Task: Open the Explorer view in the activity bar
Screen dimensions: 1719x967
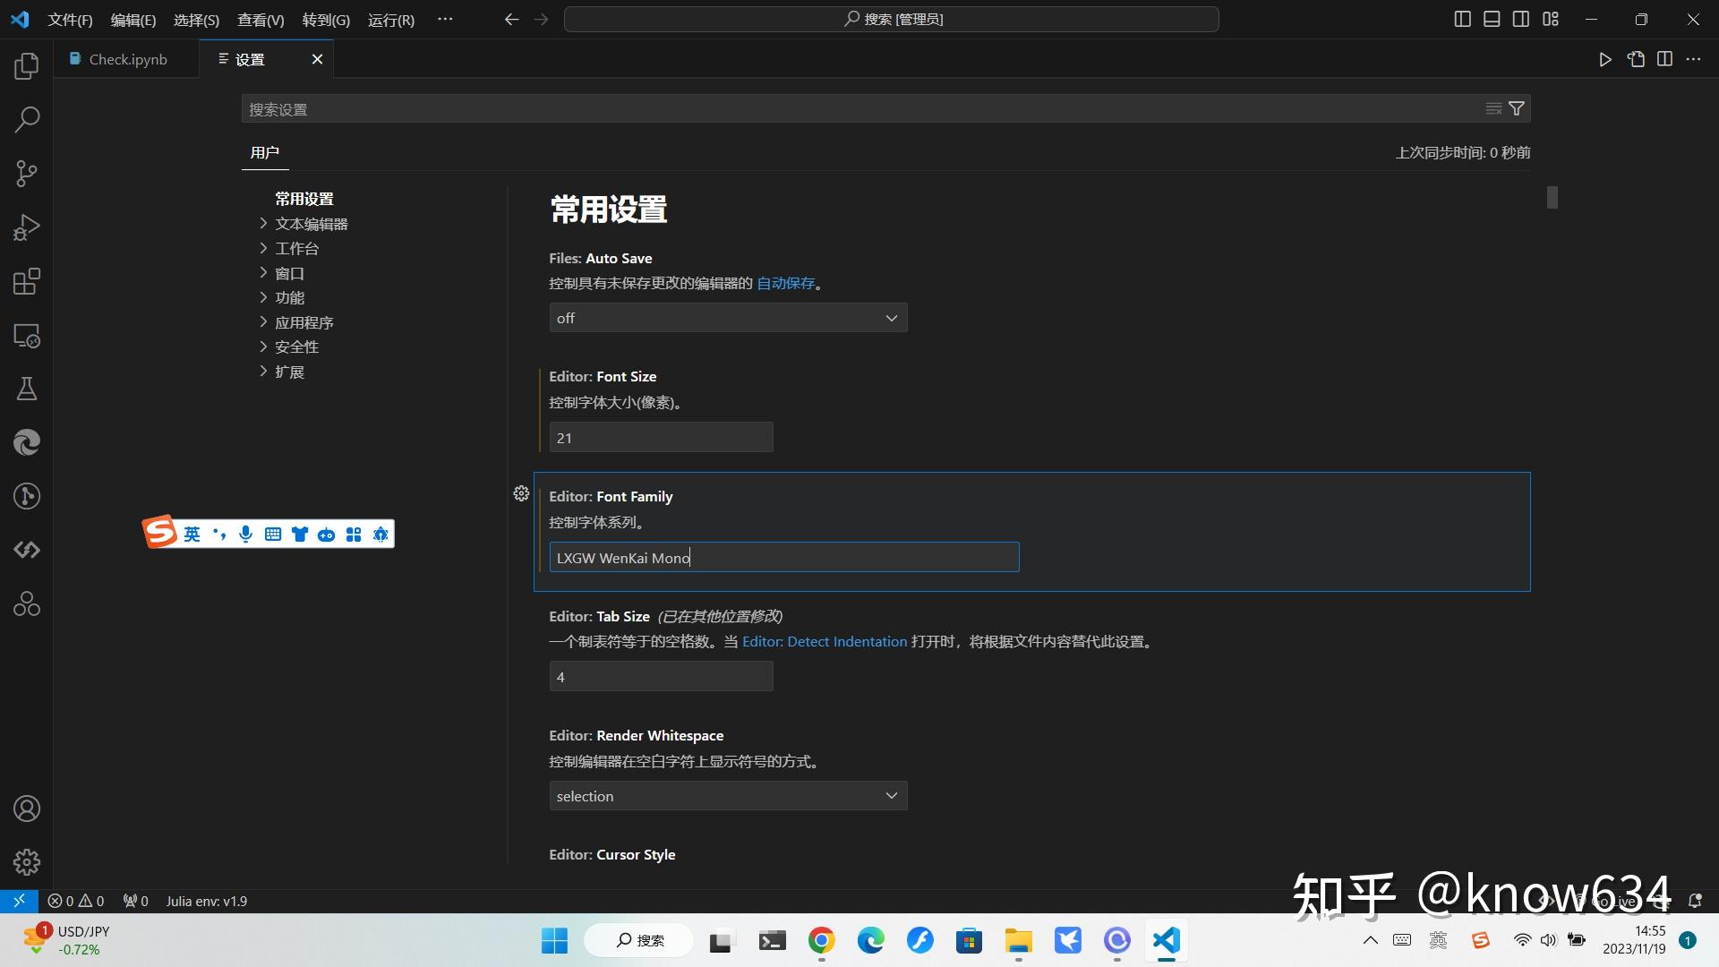Action: tap(26, 65)
